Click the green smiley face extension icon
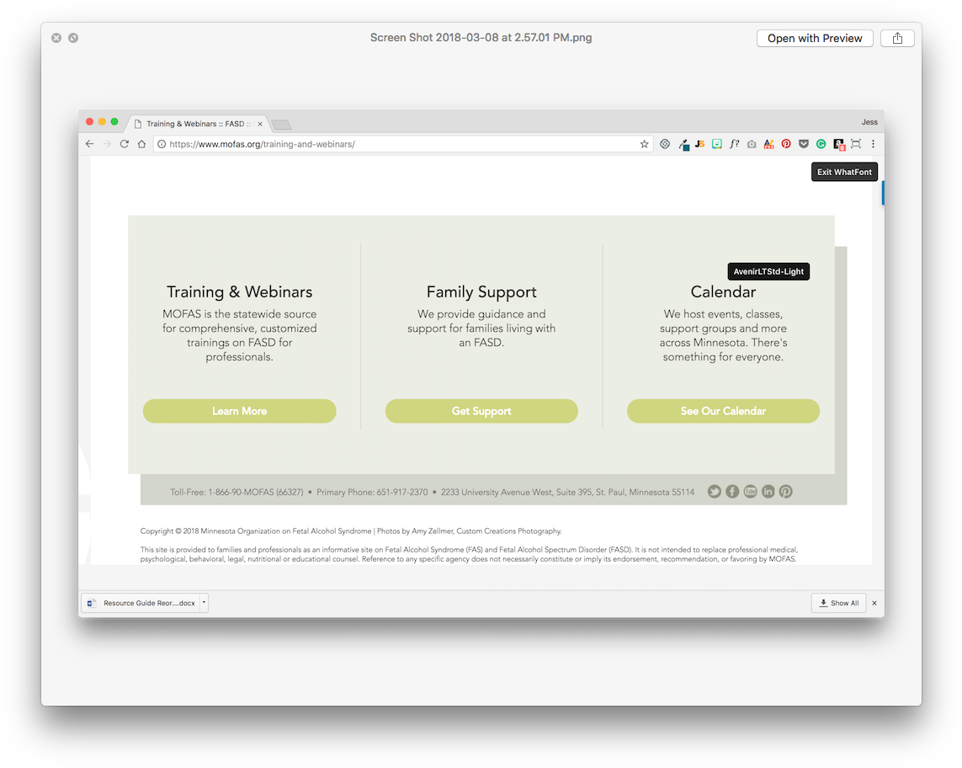This screenshot has height=768, width=962. pyautogui.click(x=716, y=144)
